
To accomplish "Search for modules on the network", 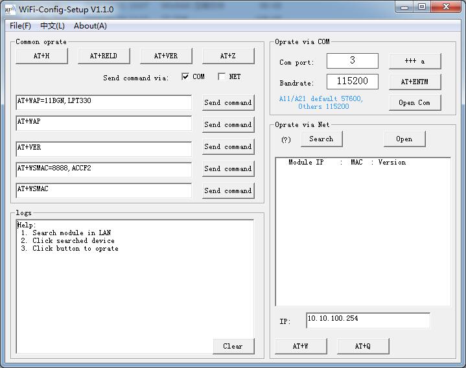I will (321, 139).
